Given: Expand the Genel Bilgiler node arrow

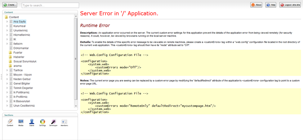Looking at the screenshot, I should coord(7,83).
